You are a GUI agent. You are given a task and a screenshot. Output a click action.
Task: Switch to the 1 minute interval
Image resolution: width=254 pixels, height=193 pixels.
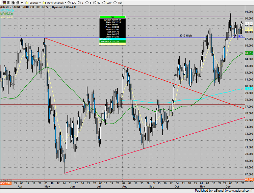81,3
